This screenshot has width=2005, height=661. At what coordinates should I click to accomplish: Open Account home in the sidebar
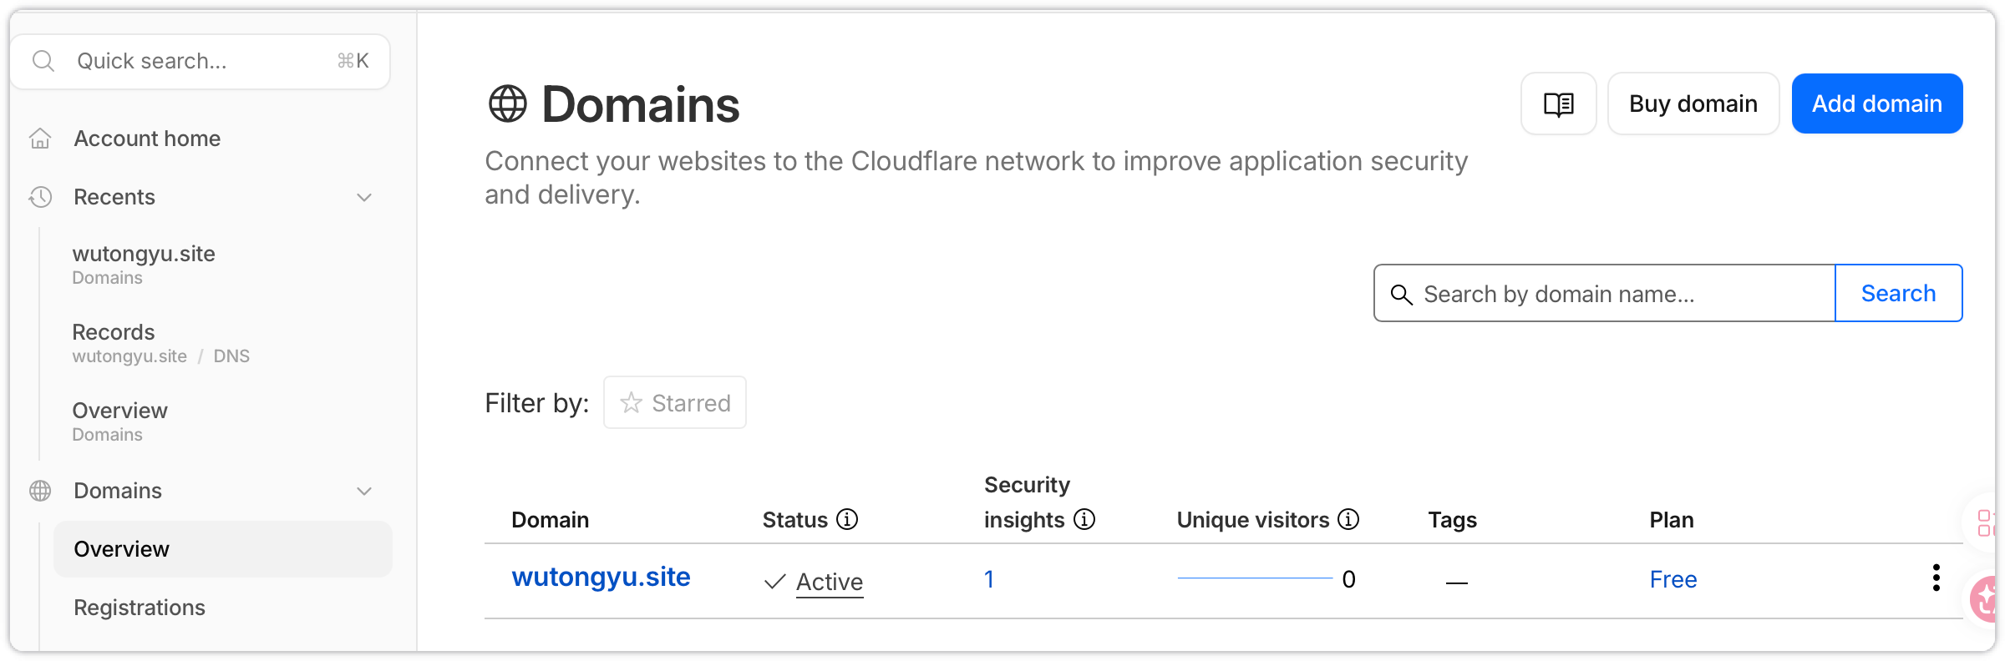click(x=147, y=139)
